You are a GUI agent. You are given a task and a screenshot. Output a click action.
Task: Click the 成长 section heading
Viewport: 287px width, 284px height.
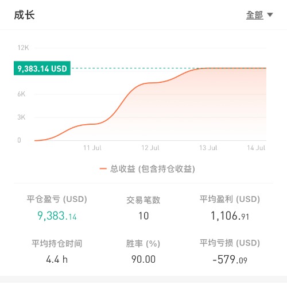pos(24,15)
